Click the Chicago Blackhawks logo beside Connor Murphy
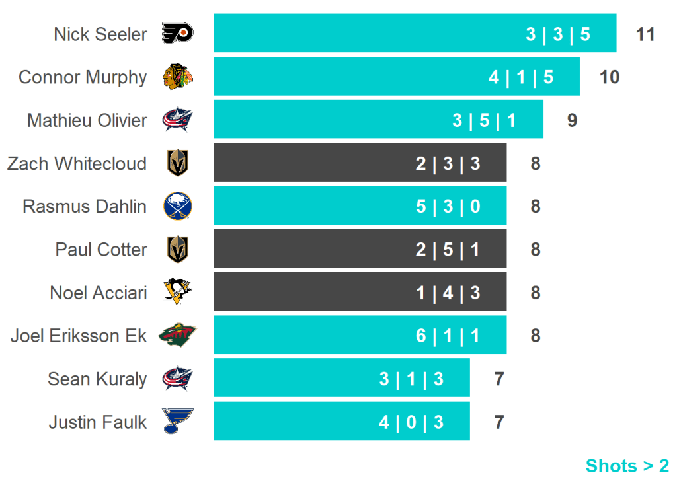 coord(177,77)
